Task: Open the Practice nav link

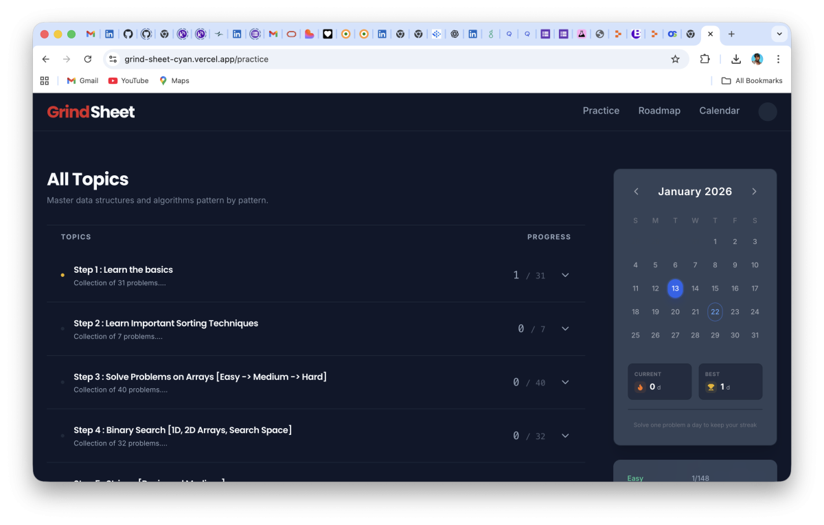Action: click(x=601, y=111)
